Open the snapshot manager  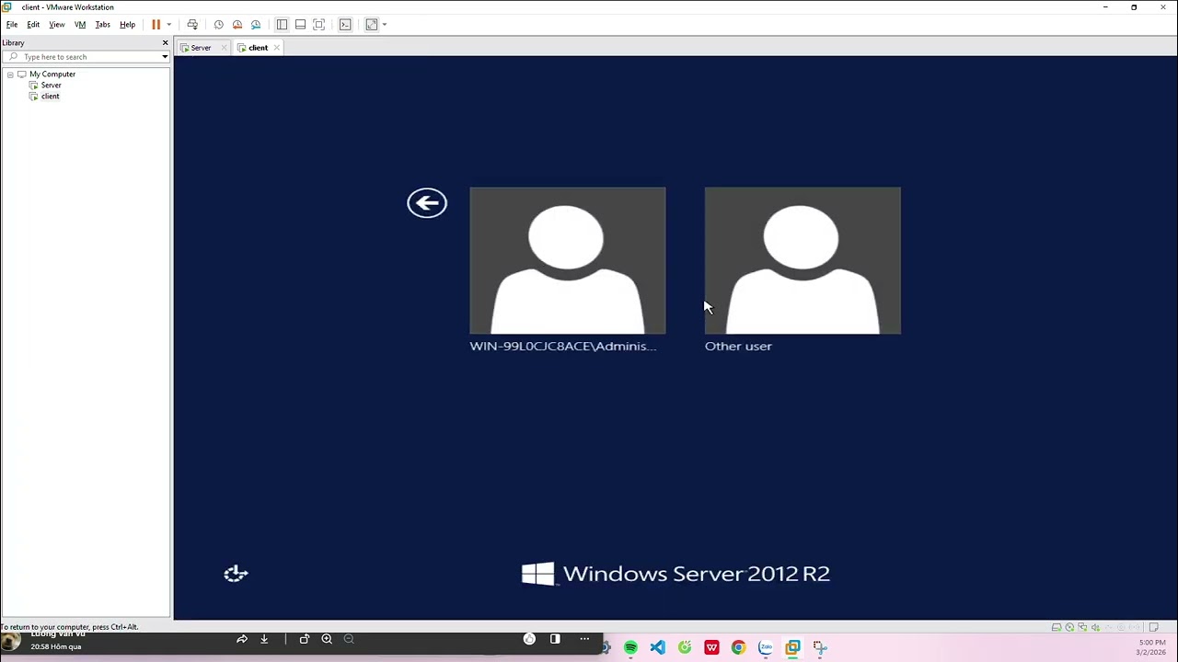click(x=256, y=25)
